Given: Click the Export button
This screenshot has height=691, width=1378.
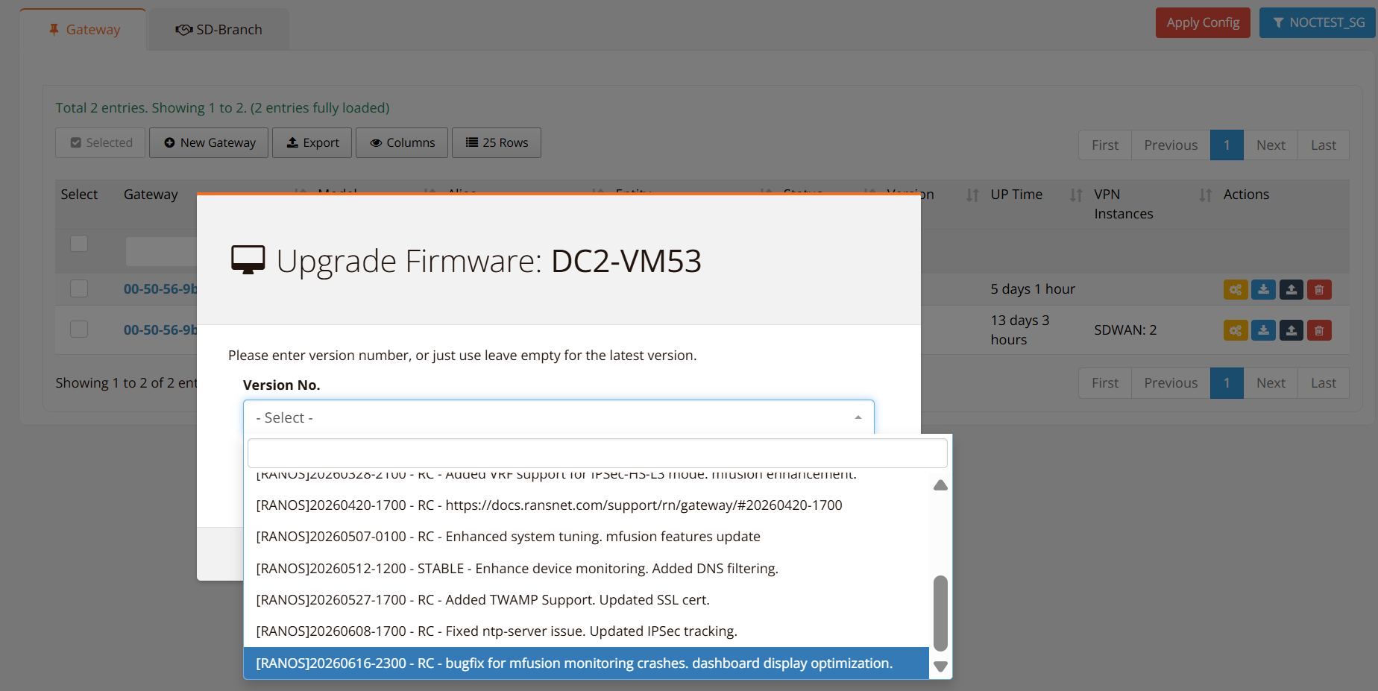Looking at the screenshot, I should coord(312,142).
